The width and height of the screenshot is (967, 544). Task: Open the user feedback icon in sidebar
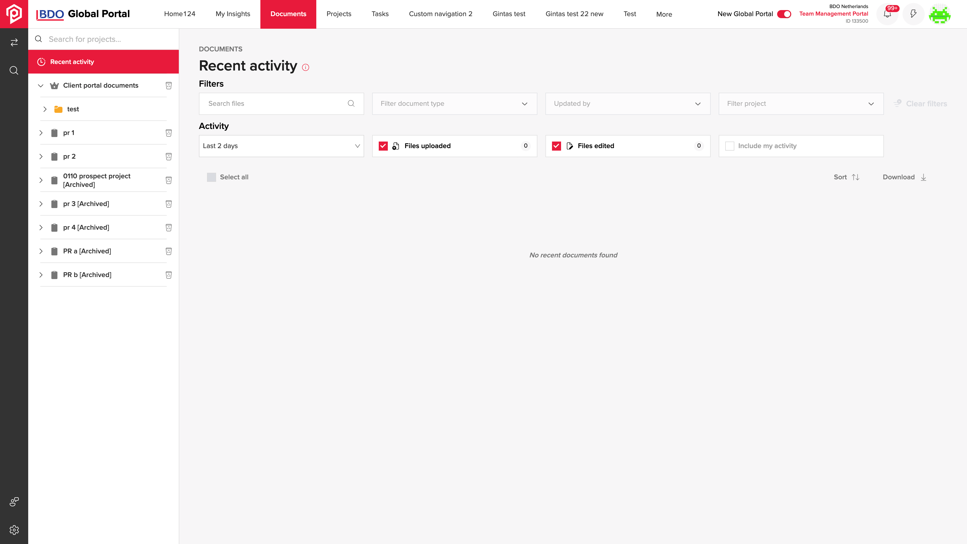(x=14, y=502)
